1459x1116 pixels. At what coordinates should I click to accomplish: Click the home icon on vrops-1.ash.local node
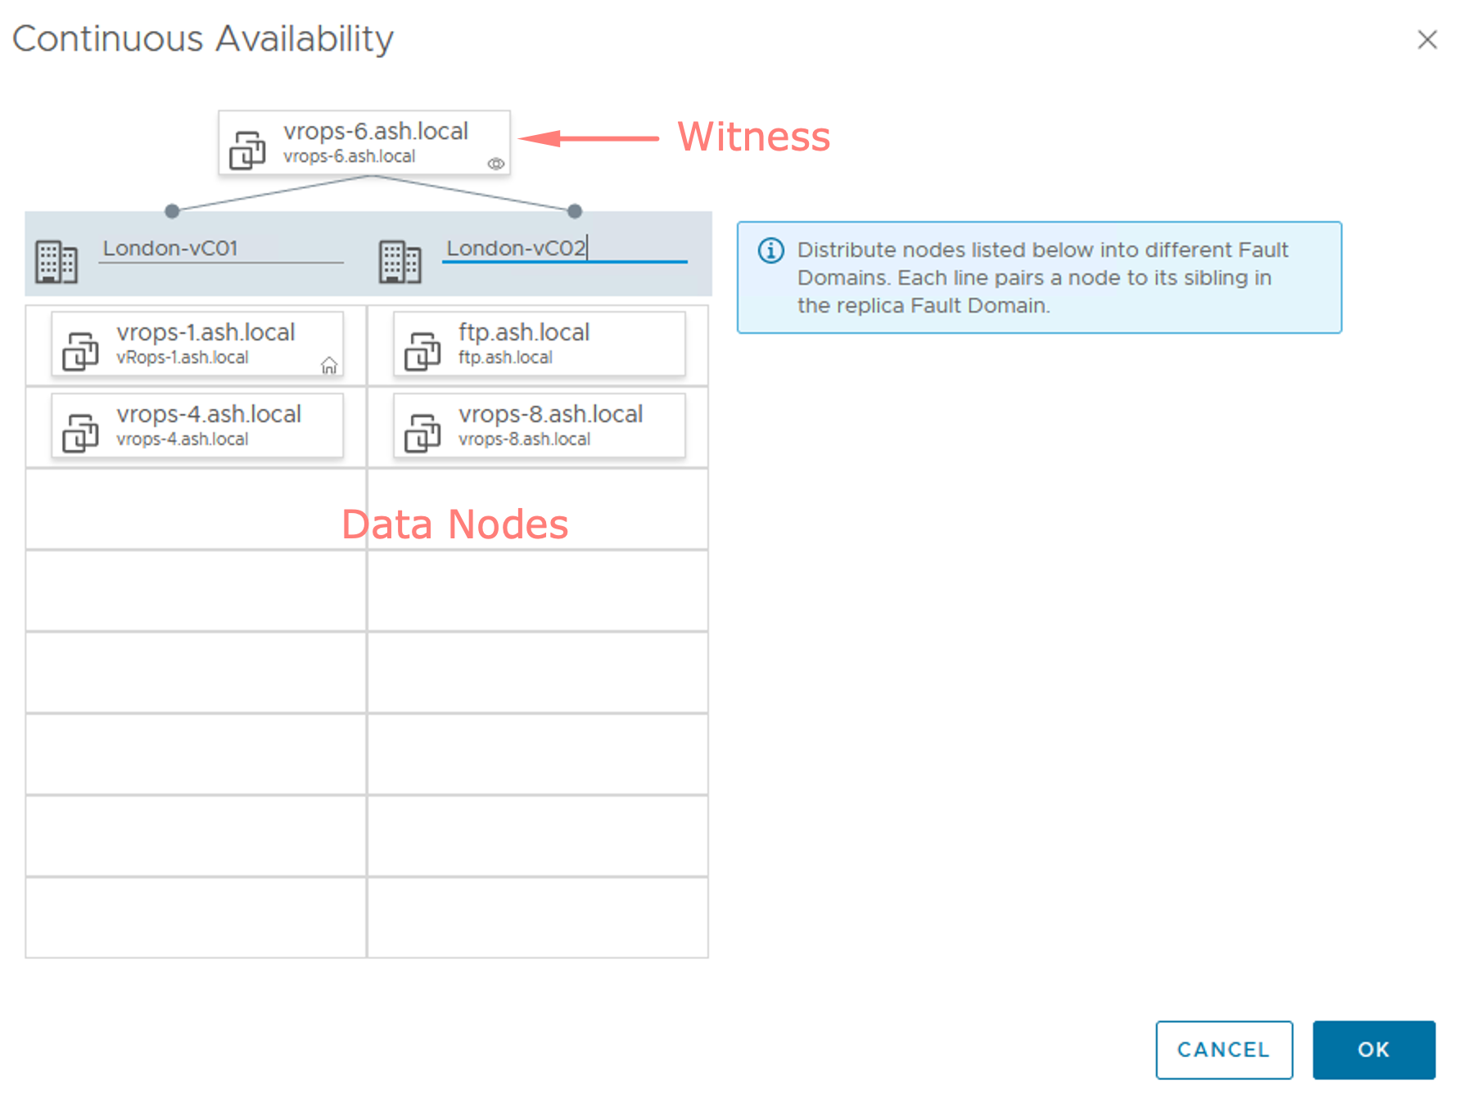pos(329,366)
